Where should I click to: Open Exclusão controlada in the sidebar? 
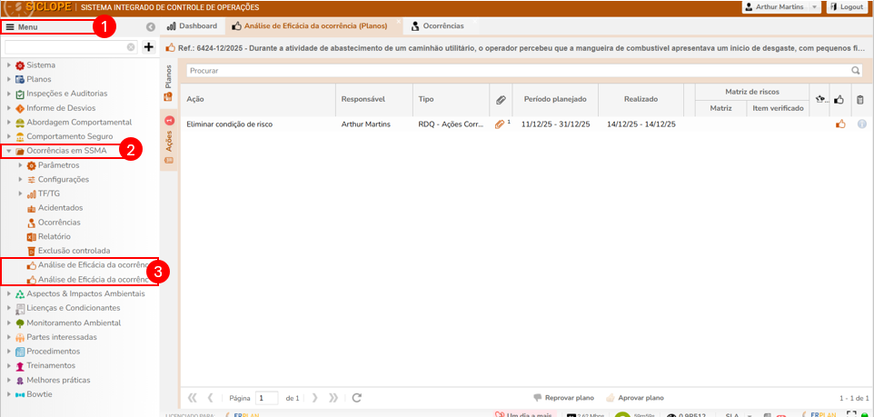pos(74,251)
